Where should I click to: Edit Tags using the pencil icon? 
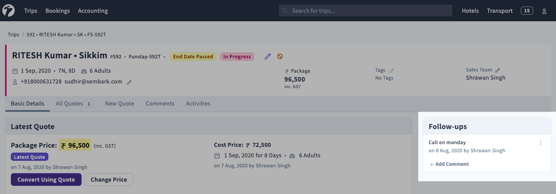pyautogui.click(x=392, y=71)
